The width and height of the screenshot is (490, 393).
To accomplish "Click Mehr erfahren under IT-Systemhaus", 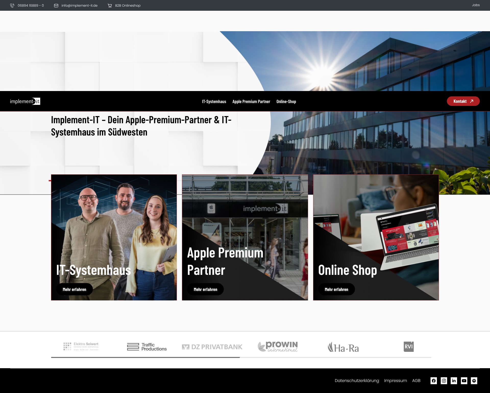I will tap(75, 289).
